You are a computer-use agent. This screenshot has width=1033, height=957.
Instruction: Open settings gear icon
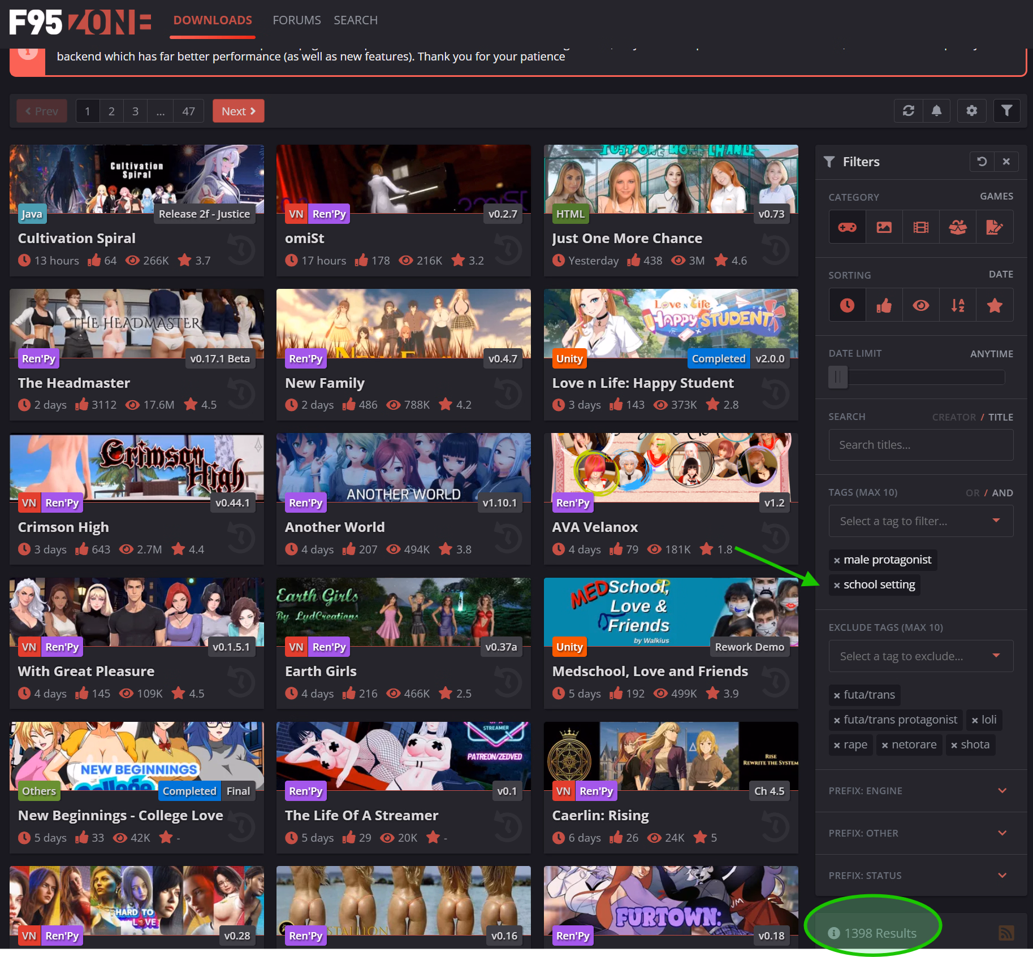[971, 111]
